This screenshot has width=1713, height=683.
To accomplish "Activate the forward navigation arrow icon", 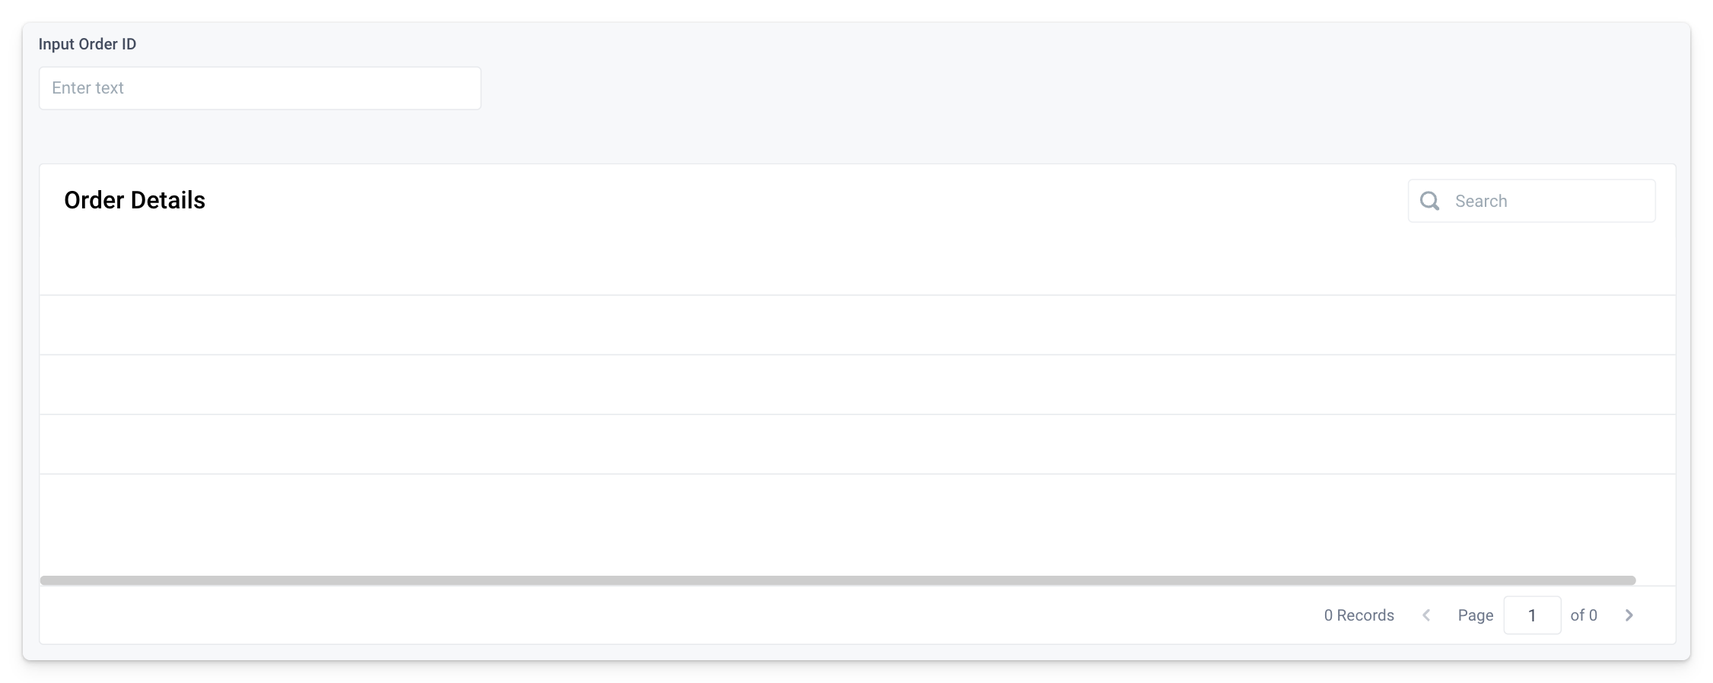I will [1629, 615].
